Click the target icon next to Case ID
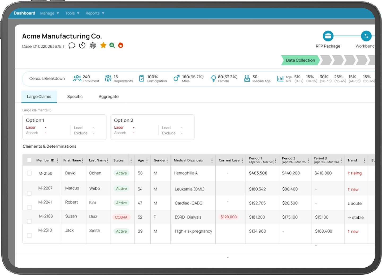The height and width of the screenshot is (275, 382). 93,46
